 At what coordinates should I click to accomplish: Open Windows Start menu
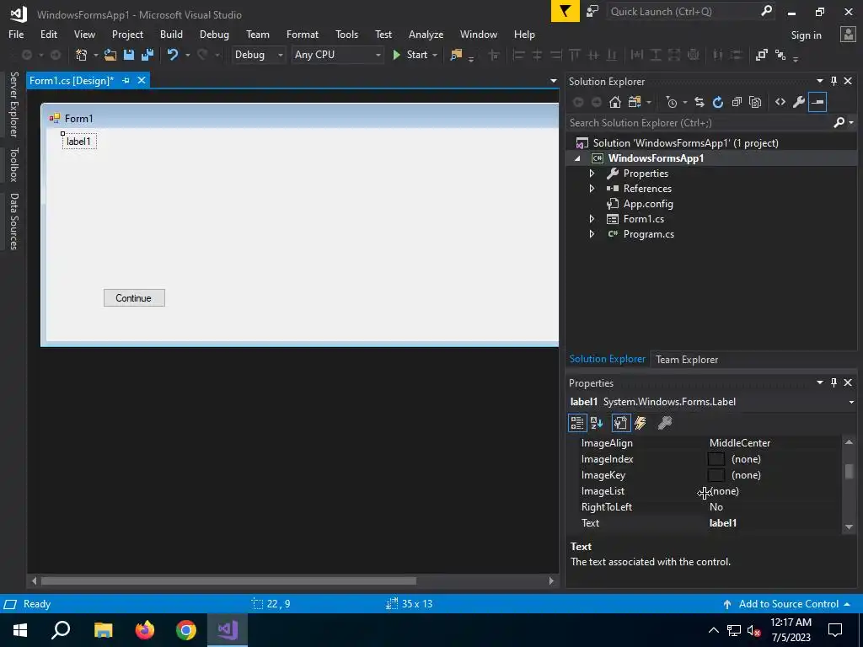point(20,629)
